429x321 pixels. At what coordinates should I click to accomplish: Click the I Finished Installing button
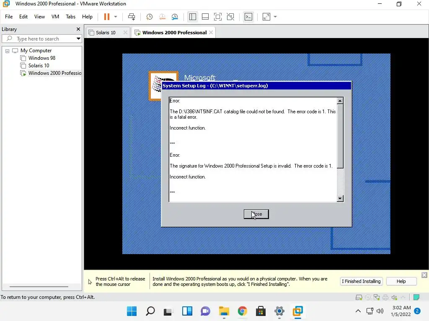pos(361,281)
